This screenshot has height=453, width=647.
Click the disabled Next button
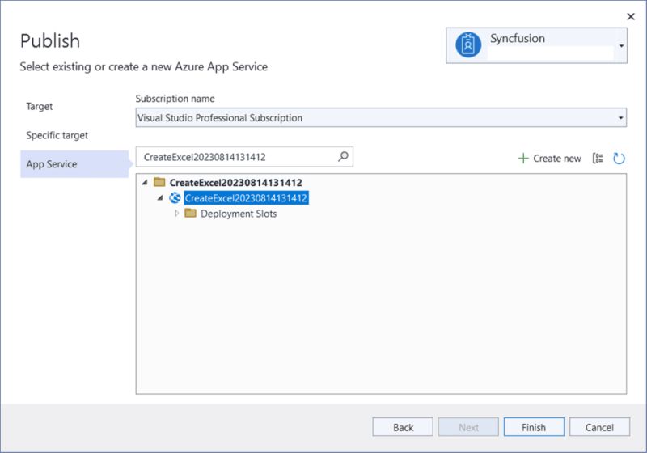pos(468,427)
